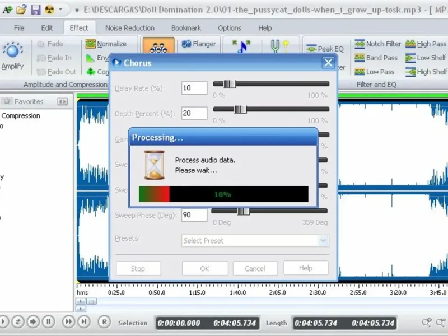The height and width of the screenshot is (336, 448).
Task: Click the Notch Filter
Action: coord(377,44)
